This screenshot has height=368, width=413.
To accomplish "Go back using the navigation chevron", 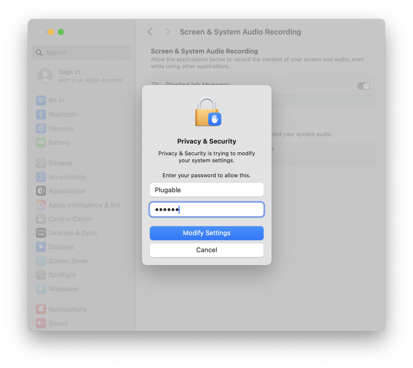I will click(149, 32).
